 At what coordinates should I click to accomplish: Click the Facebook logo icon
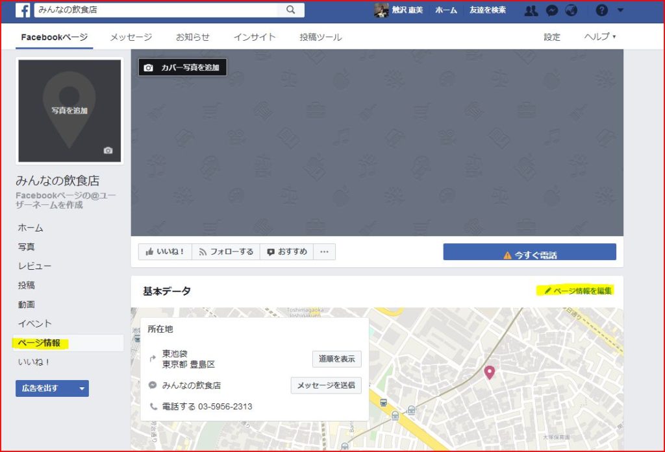pos(23,10)
